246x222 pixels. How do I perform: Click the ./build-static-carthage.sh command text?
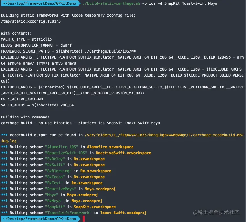pyautogui.click(x=111, y=3)
